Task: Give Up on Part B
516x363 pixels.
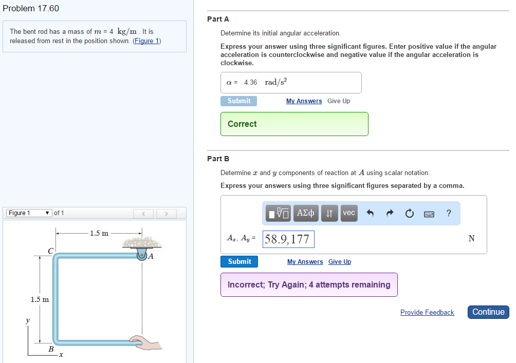Action: click(x=339, y=262)
